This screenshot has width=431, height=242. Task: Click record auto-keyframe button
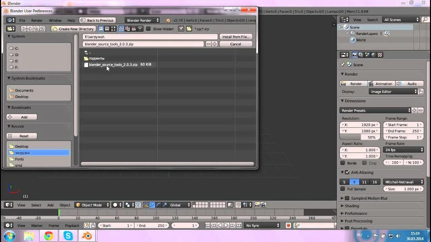(288, 226)
